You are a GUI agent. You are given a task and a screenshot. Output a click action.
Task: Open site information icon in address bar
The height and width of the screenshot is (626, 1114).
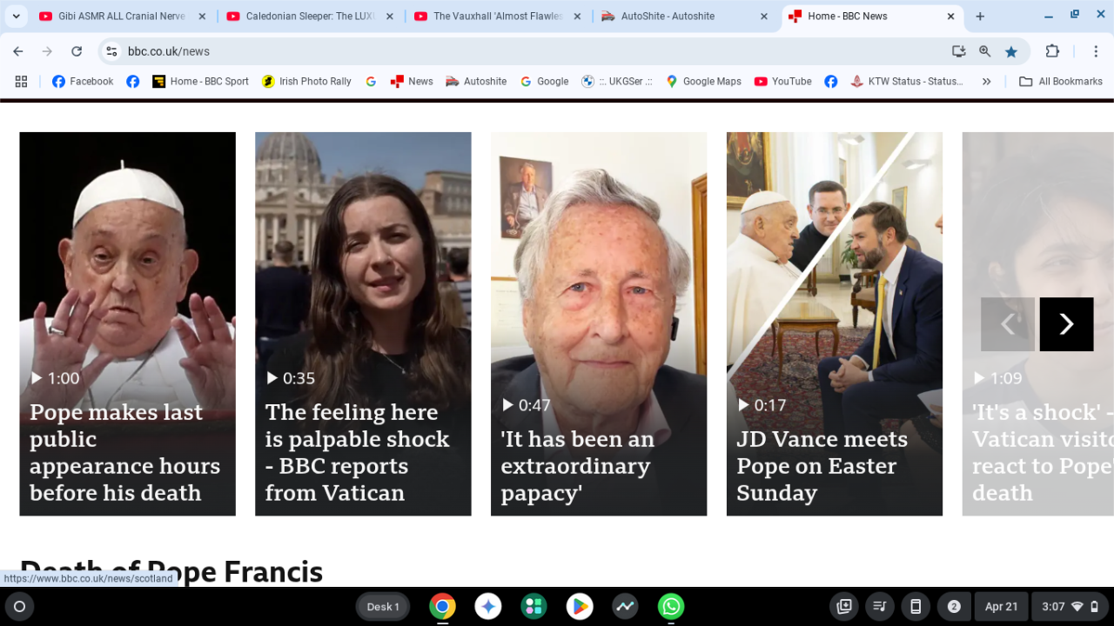[111, 51]
